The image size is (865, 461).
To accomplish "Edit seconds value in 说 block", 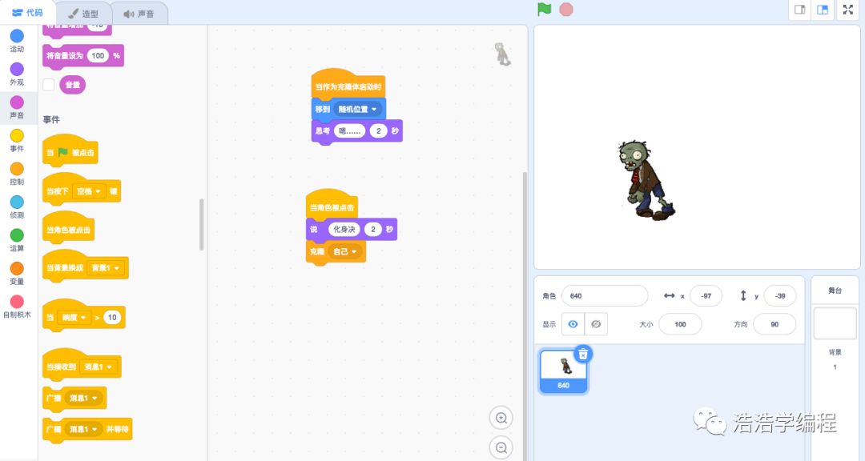I will tap(373, 230).
